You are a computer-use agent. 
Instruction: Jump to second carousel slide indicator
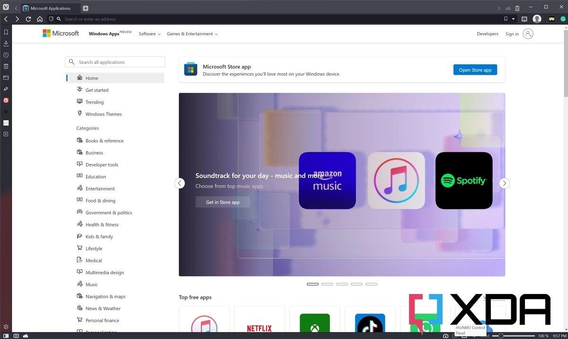(x=327, y=284)
